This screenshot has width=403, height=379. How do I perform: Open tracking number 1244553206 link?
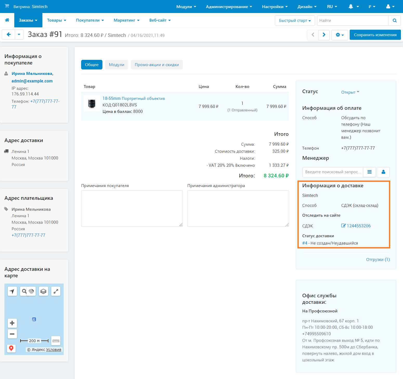[x=359, y=226]
